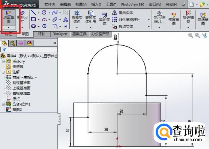This screenshot has height=149, width=209.
Task: Switch to the DimXpert tab
Action: [60, 34]
